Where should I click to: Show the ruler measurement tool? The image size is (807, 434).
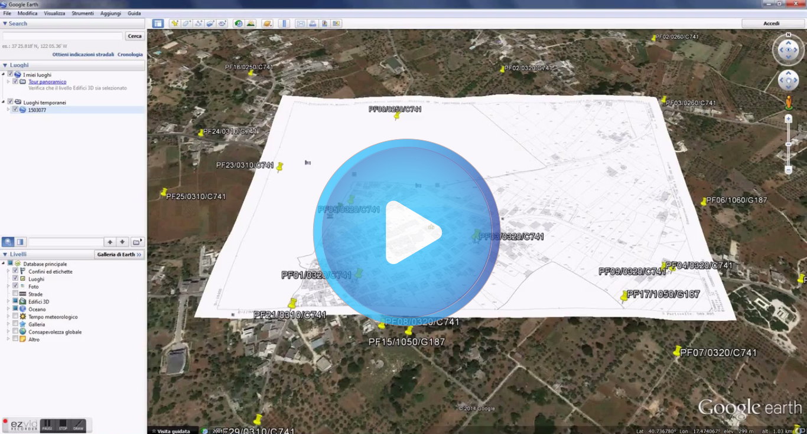click(284, 24)
